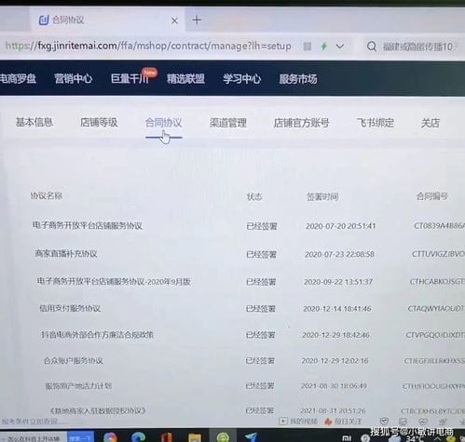Click 已经签署 status in 商家直播补充协议 row

pos(261,255)
